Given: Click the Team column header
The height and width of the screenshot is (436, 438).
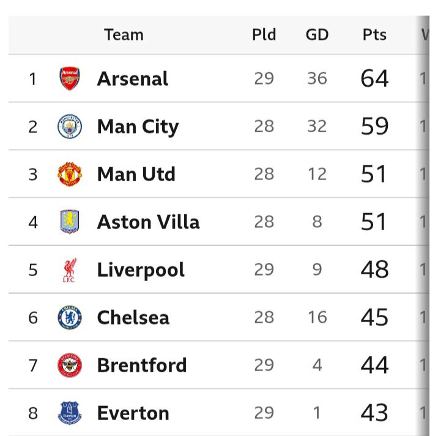Looking at the screenshot, I should pos(124,35).
